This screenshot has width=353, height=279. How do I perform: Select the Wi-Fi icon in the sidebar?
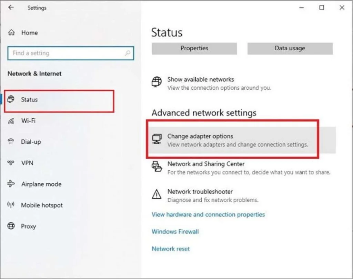click(12, 121)
